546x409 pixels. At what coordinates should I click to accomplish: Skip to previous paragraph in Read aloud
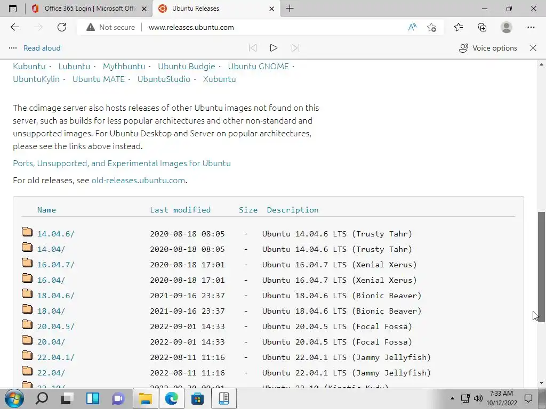(x=253, y=48)
